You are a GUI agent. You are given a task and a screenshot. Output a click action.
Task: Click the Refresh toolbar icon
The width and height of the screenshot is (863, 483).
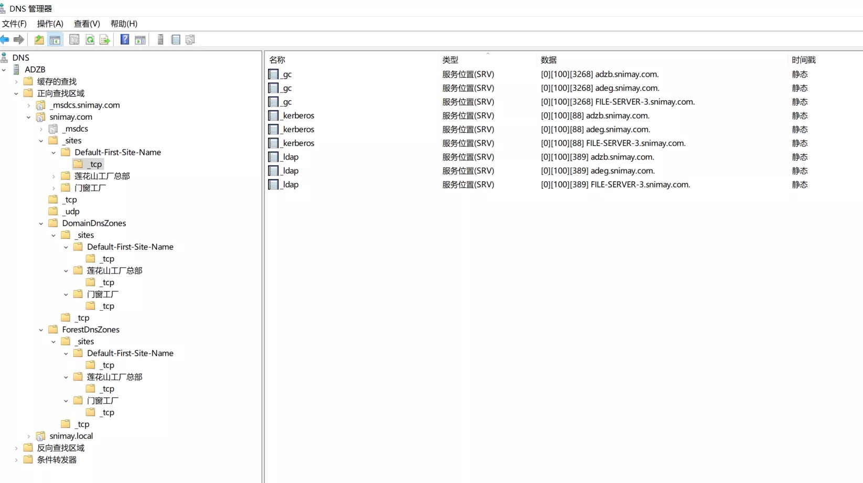tap(90, 40)
